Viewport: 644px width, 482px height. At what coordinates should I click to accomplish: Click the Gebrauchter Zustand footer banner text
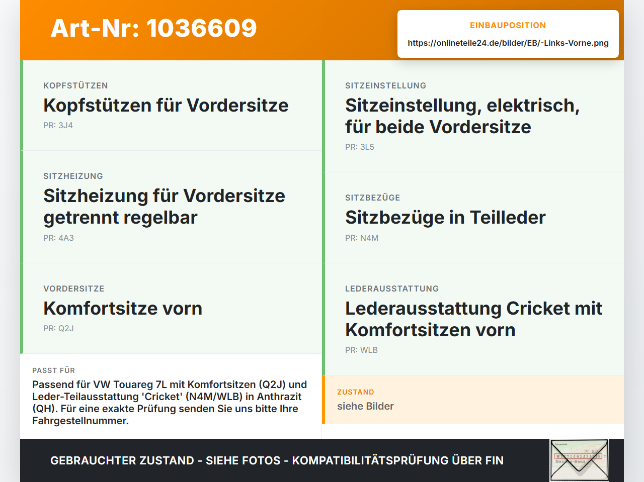[277, 460]
